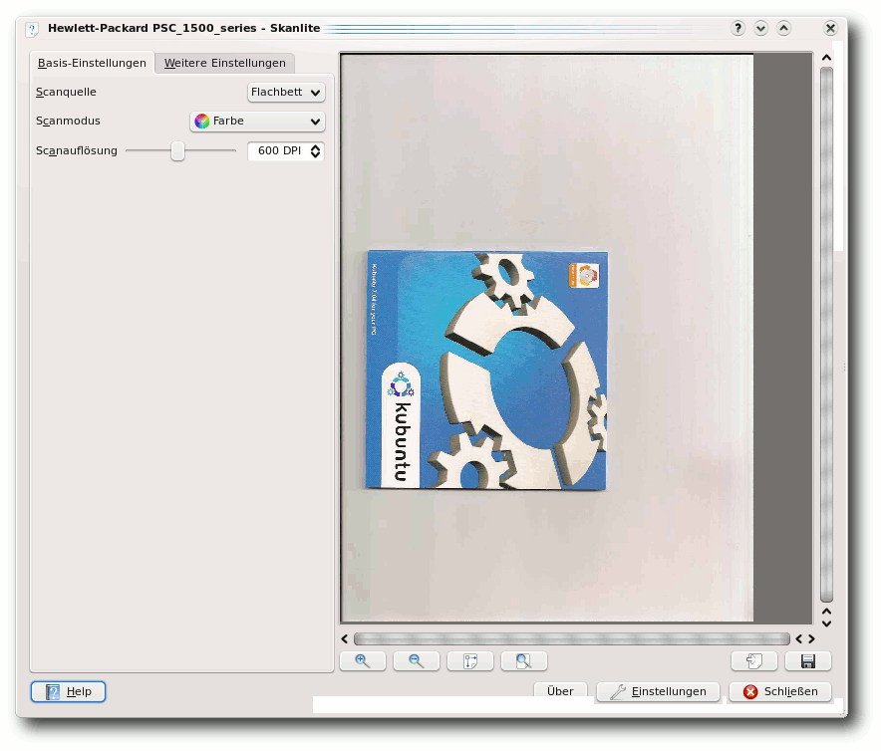The width and height of the screenshot is (881, 751).
Task: Zoom out of the scan preview
Action: (x=417, y=661)
